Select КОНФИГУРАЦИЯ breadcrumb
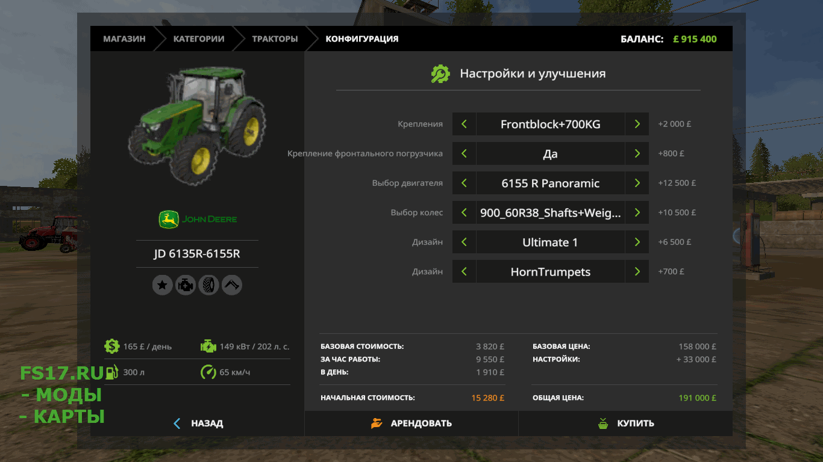The width and height of the screenshot is (823, 462). click(362, 38)
